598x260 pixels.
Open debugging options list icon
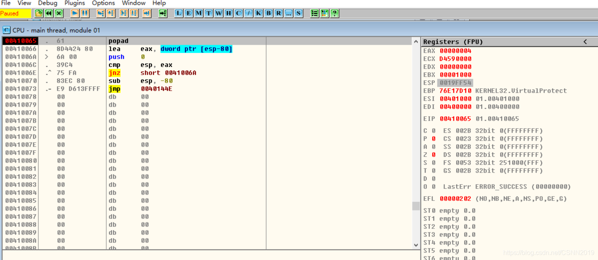(315, 13)
